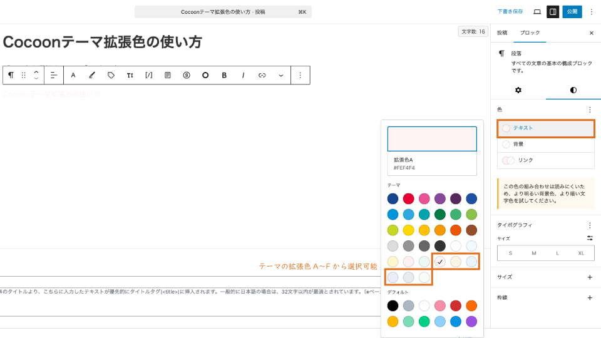Click the circled dollar affiliate icon
The height and width of the screenshot is (338, 601).
point(187,75)
